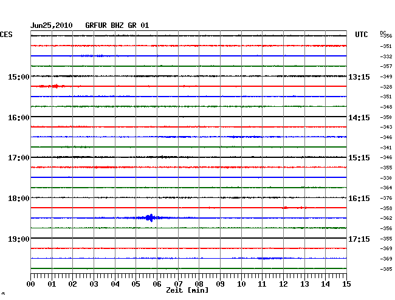
Task: Select the "15:00" local time label
Action: pyautogui.click(x=19, y=77)
